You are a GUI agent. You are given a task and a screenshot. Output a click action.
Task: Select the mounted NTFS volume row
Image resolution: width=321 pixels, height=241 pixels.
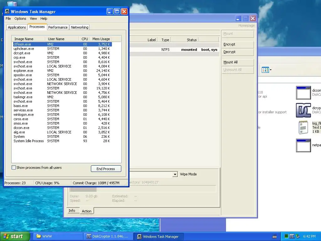tap(174, 50)
